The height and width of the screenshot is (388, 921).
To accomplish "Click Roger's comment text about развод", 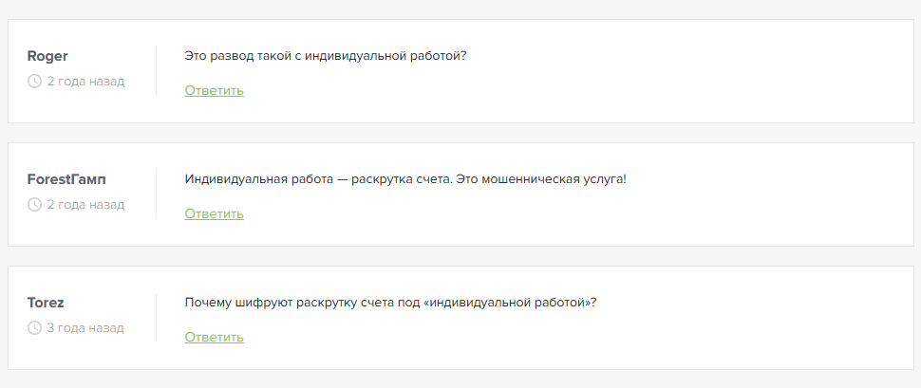I will click(326, 56).
